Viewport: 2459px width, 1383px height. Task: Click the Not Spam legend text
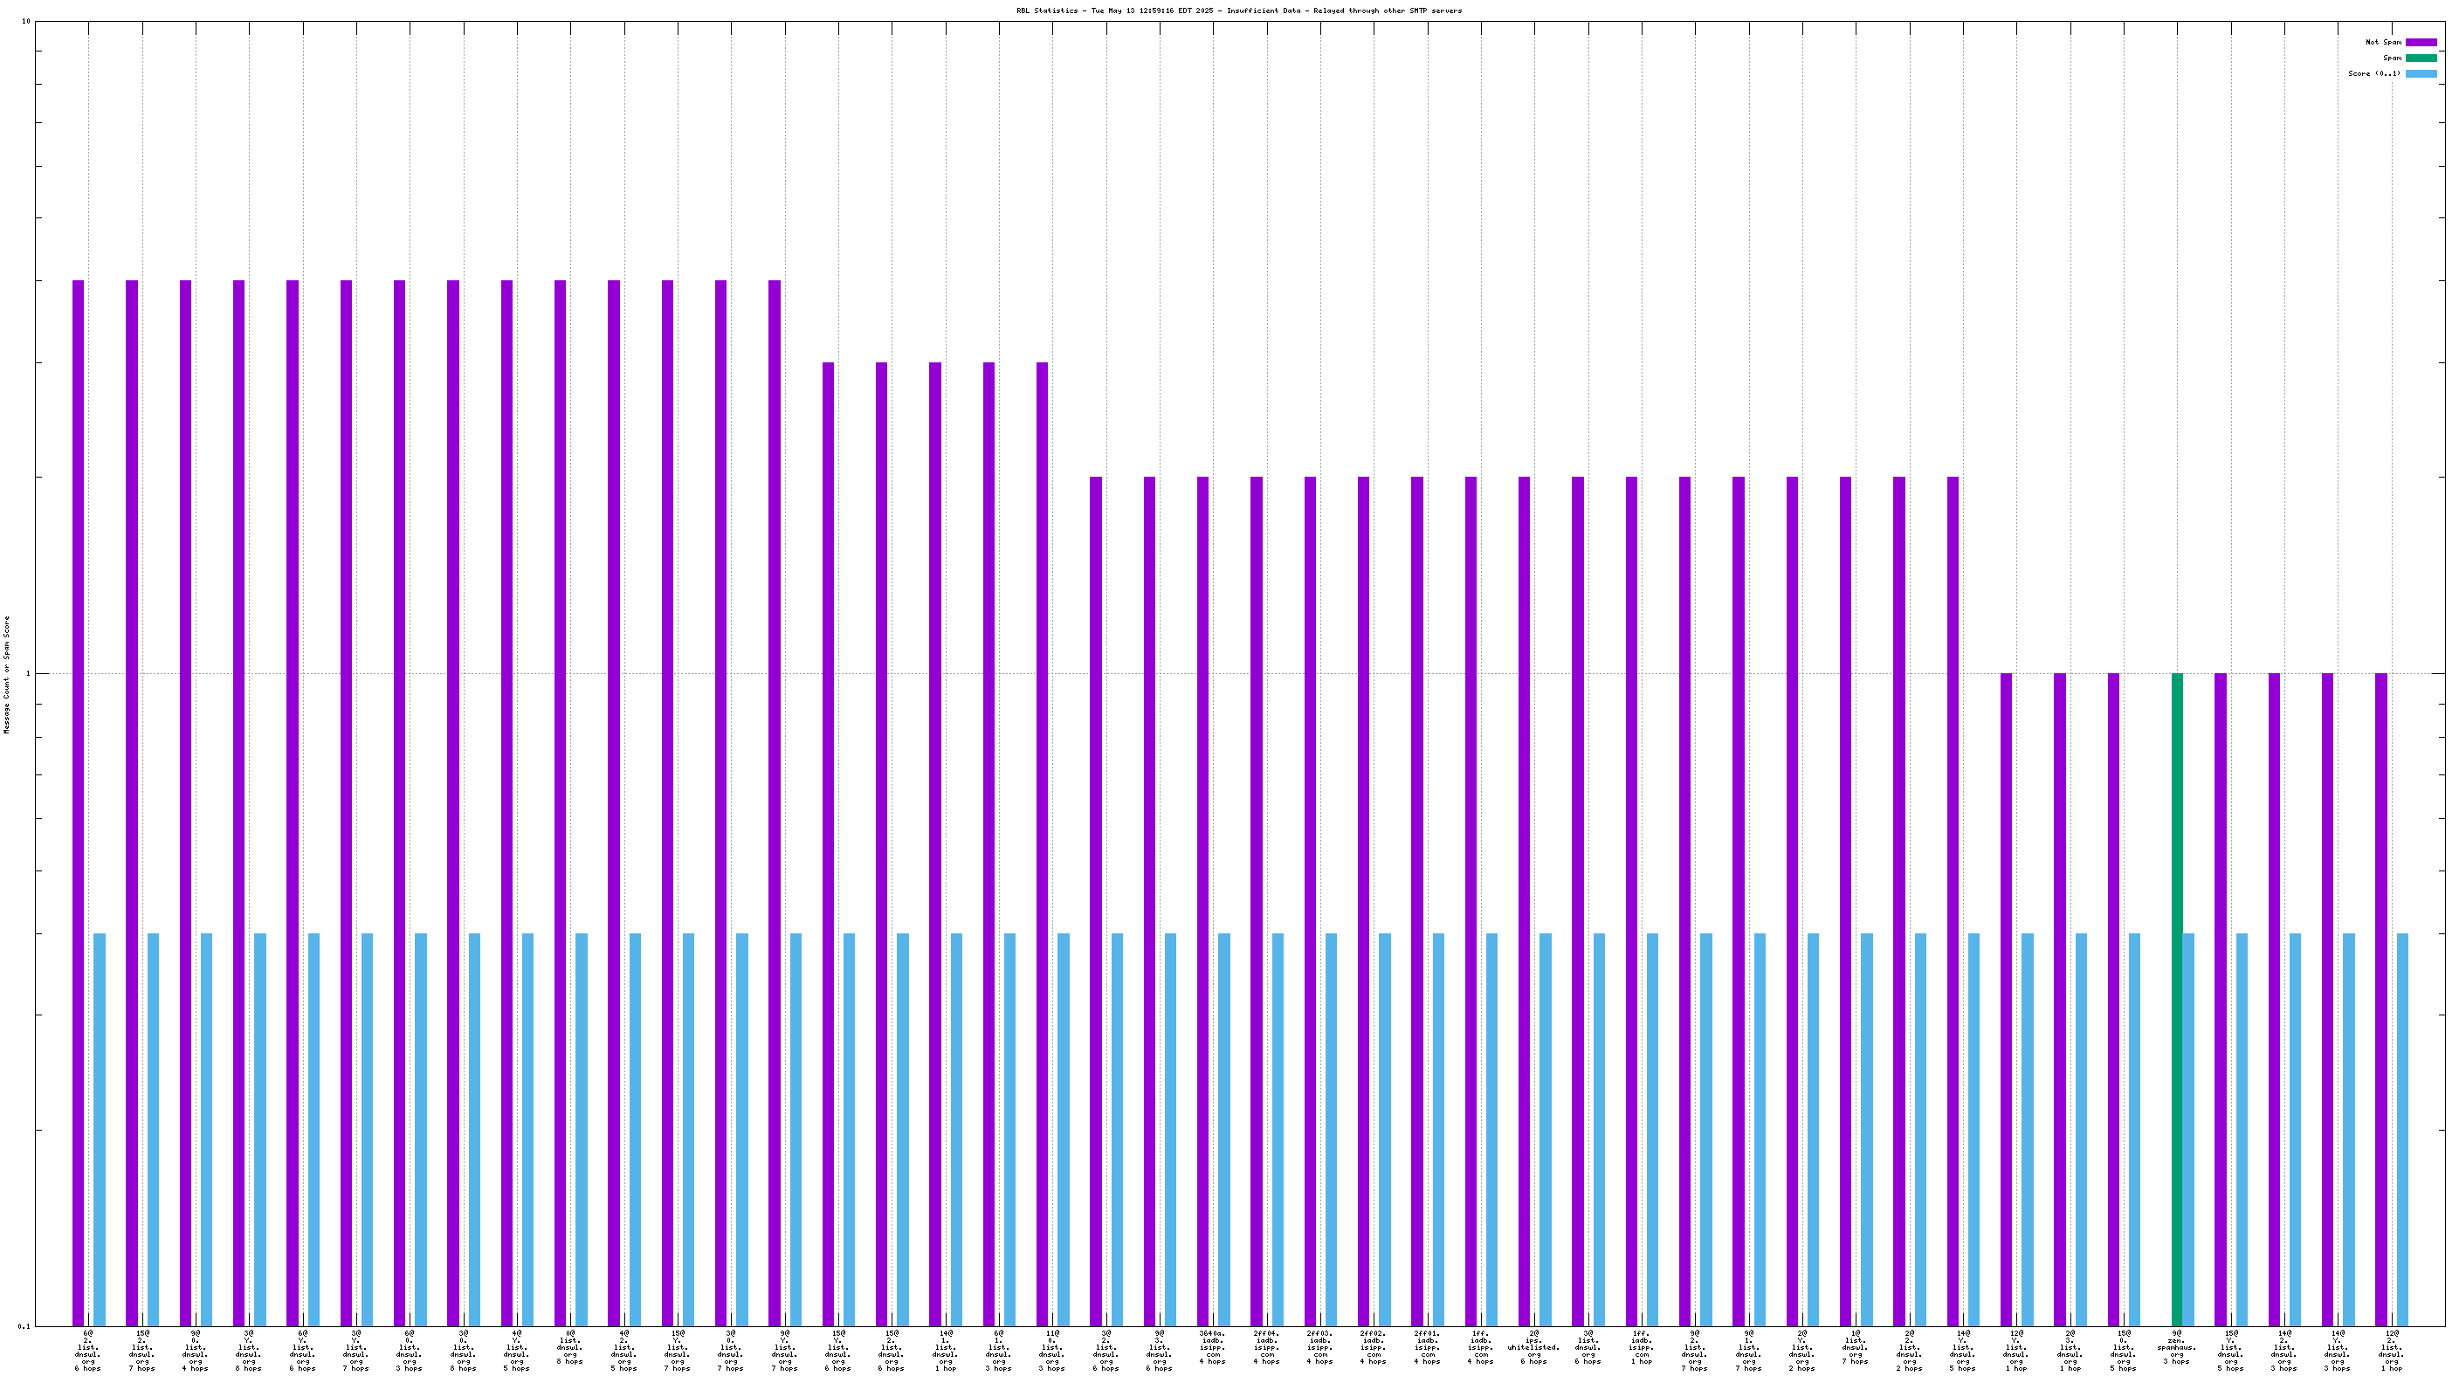click(2383, 42)
